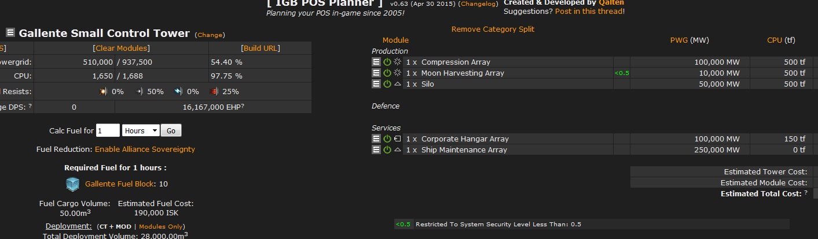Screen dimensions: 818x239
Task: Click the Compression Array module type icon
Action: (x=397, y=62)
